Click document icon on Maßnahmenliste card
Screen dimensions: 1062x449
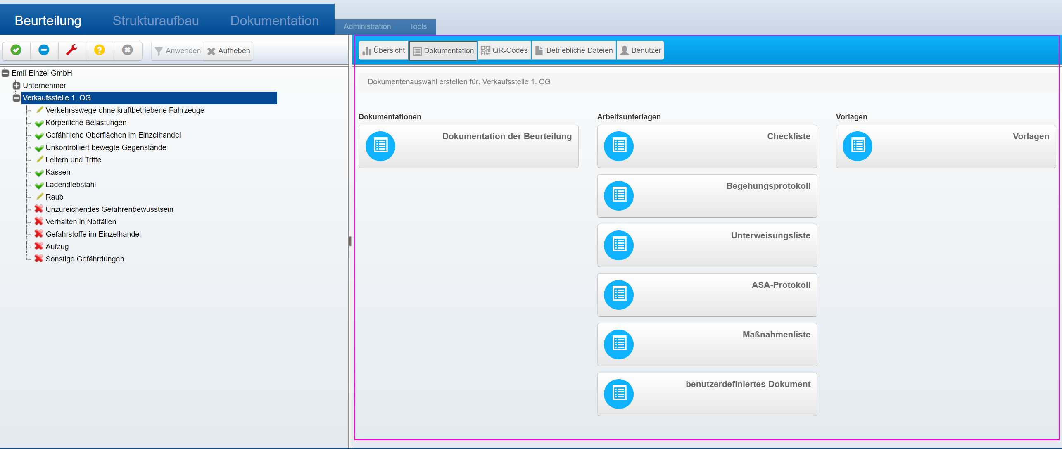[x=619, y=344]
